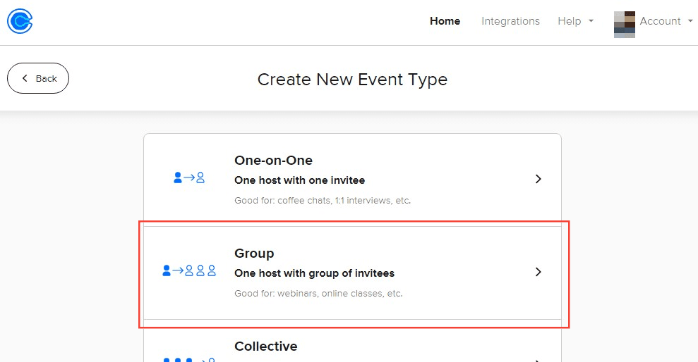
Task: Open the Integrations menu item
Action: coord(510,21)
